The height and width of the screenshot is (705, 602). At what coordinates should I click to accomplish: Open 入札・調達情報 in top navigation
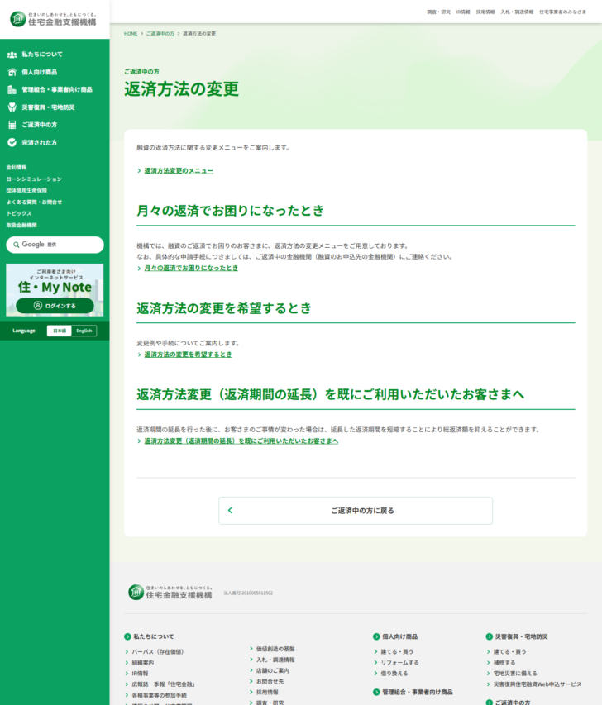coord(517,12)
